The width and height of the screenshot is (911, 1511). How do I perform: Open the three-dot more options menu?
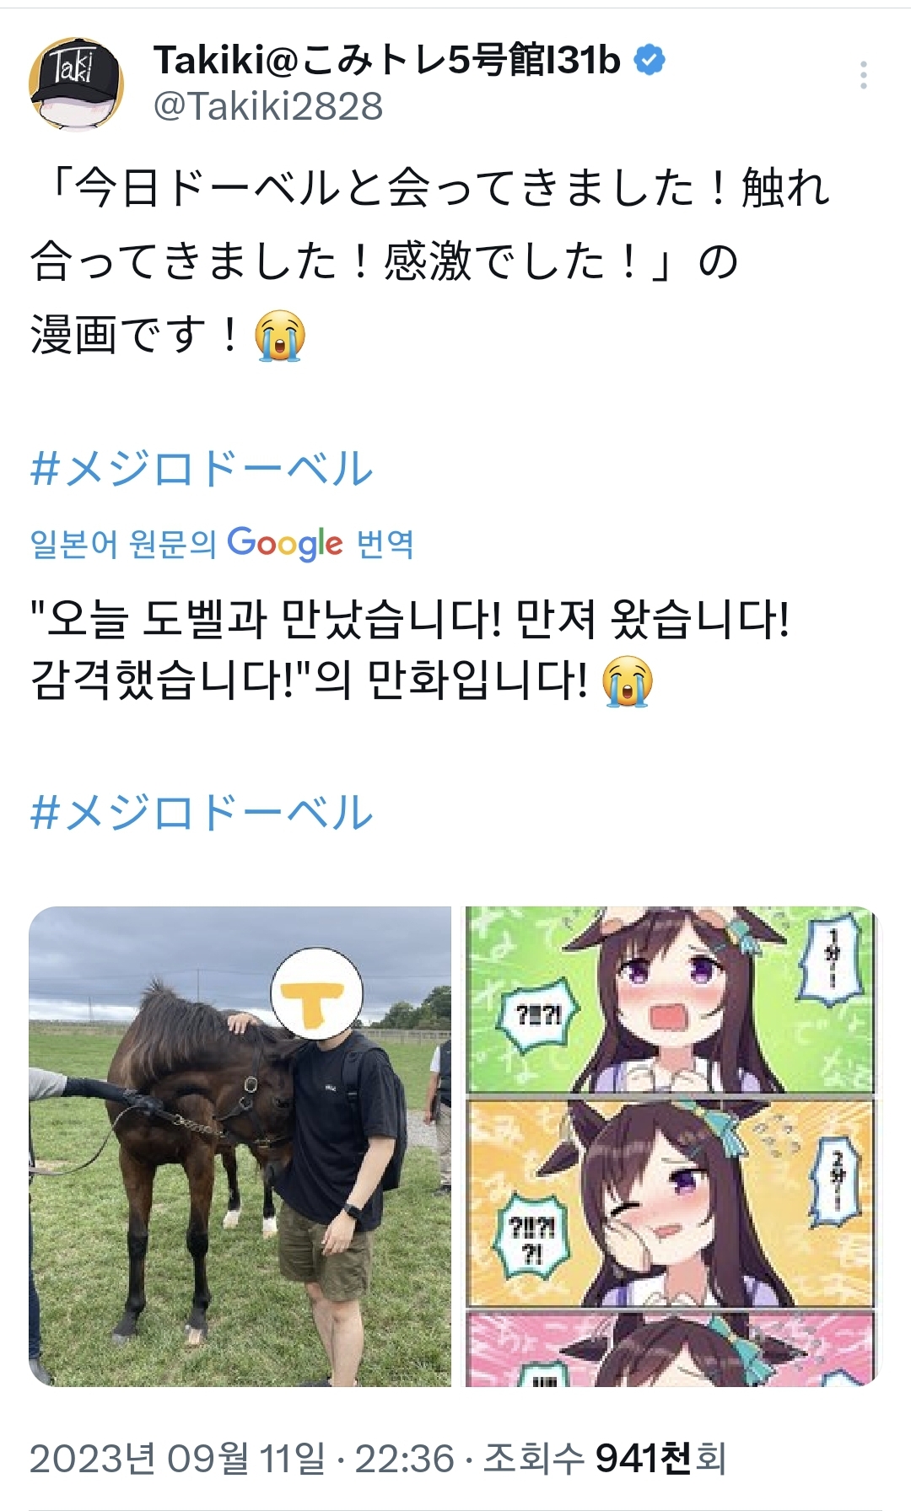coord(863,76)
